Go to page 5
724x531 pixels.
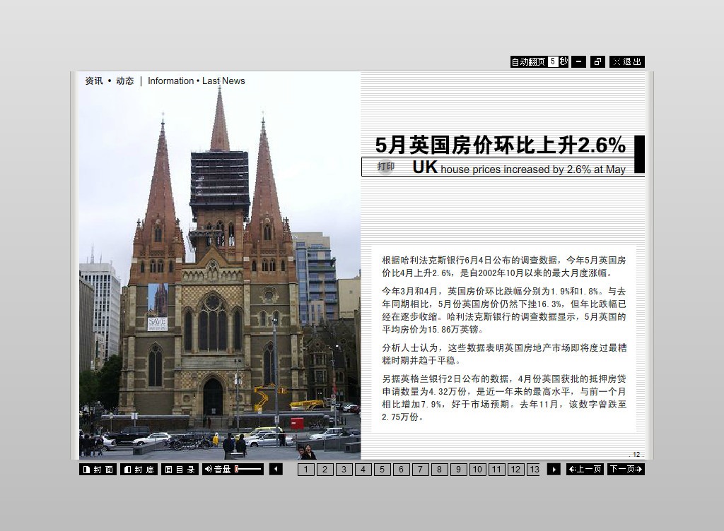pyautogui.click(x=382, y=470)
